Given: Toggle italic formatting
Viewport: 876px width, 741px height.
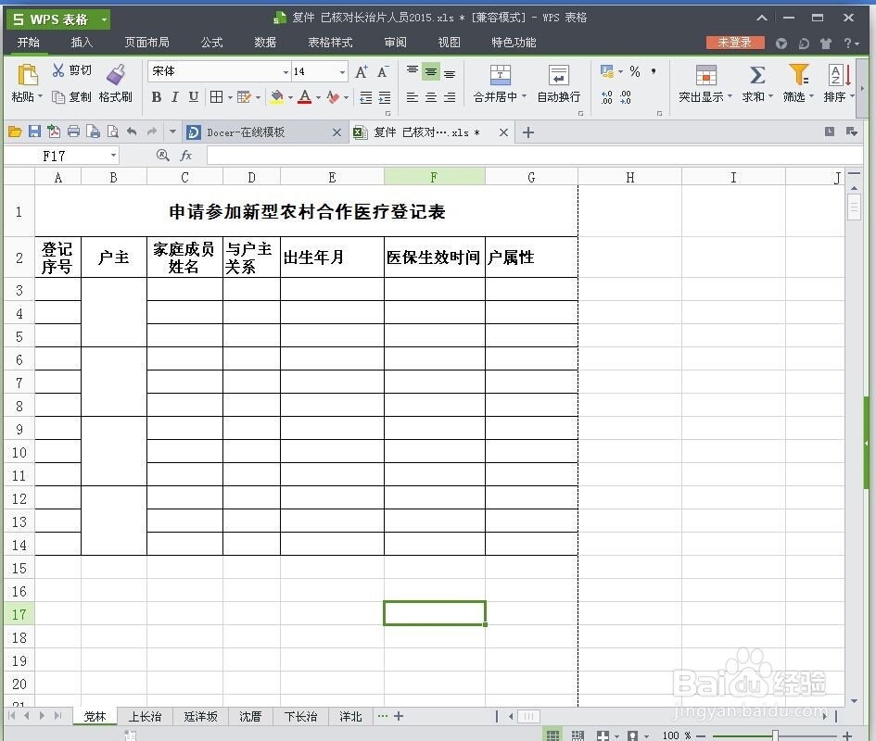Looking at the screenshot, I should (175, 97).
